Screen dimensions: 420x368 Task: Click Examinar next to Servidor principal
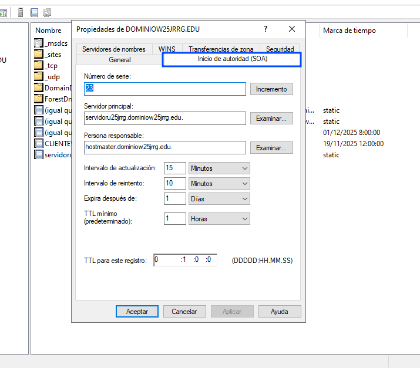pos(271,119)
